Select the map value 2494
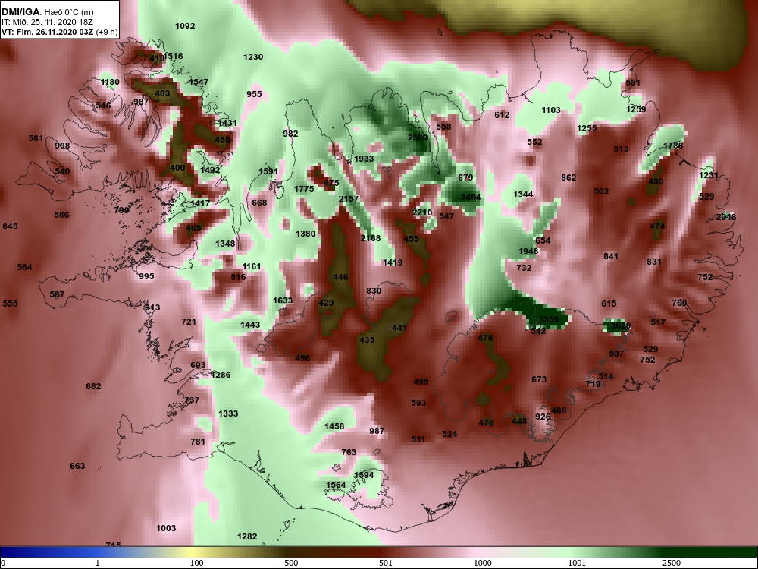Screen dimensions: 758x569 point(471,197)
